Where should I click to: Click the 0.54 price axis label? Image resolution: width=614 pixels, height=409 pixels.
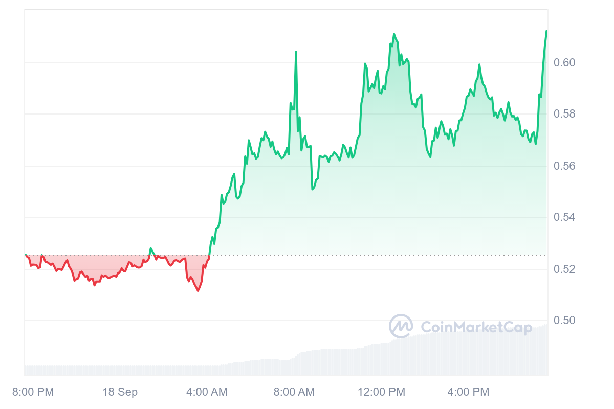pos(564,217)
